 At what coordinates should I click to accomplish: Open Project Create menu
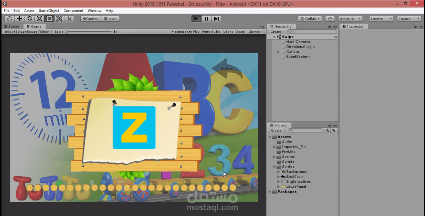(277, 131)
